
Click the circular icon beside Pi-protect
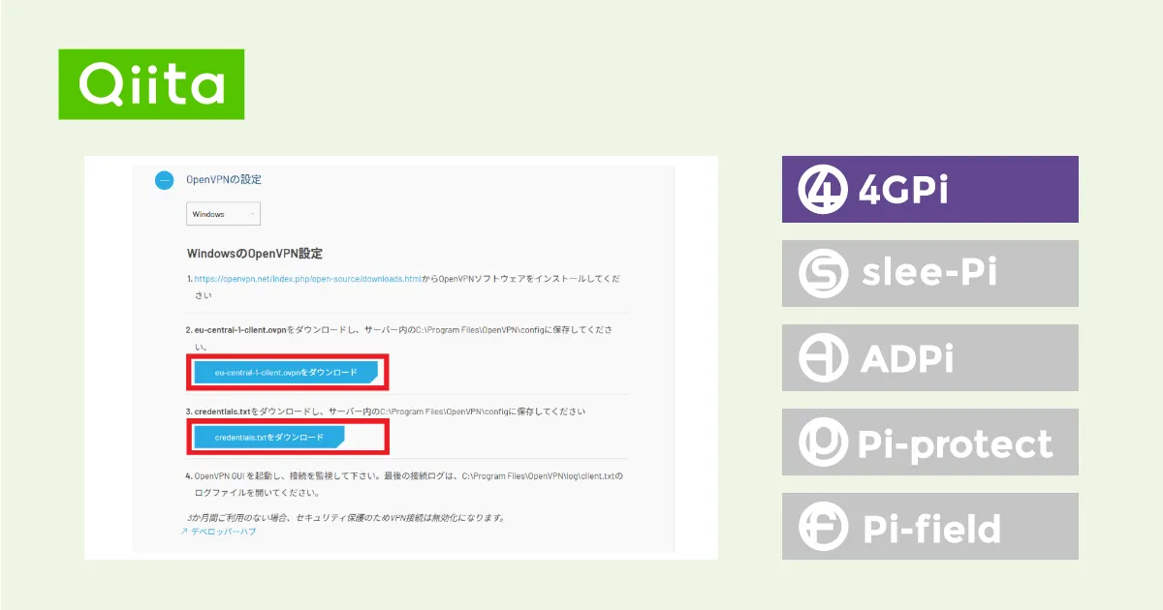823,442
